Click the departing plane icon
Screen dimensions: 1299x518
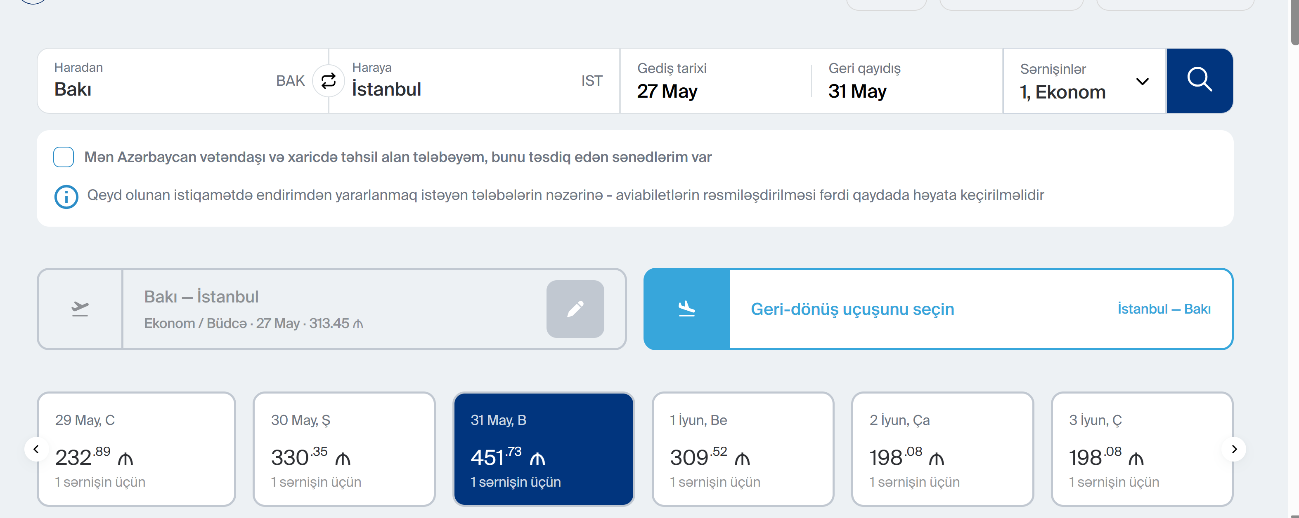tap(80, 309)
